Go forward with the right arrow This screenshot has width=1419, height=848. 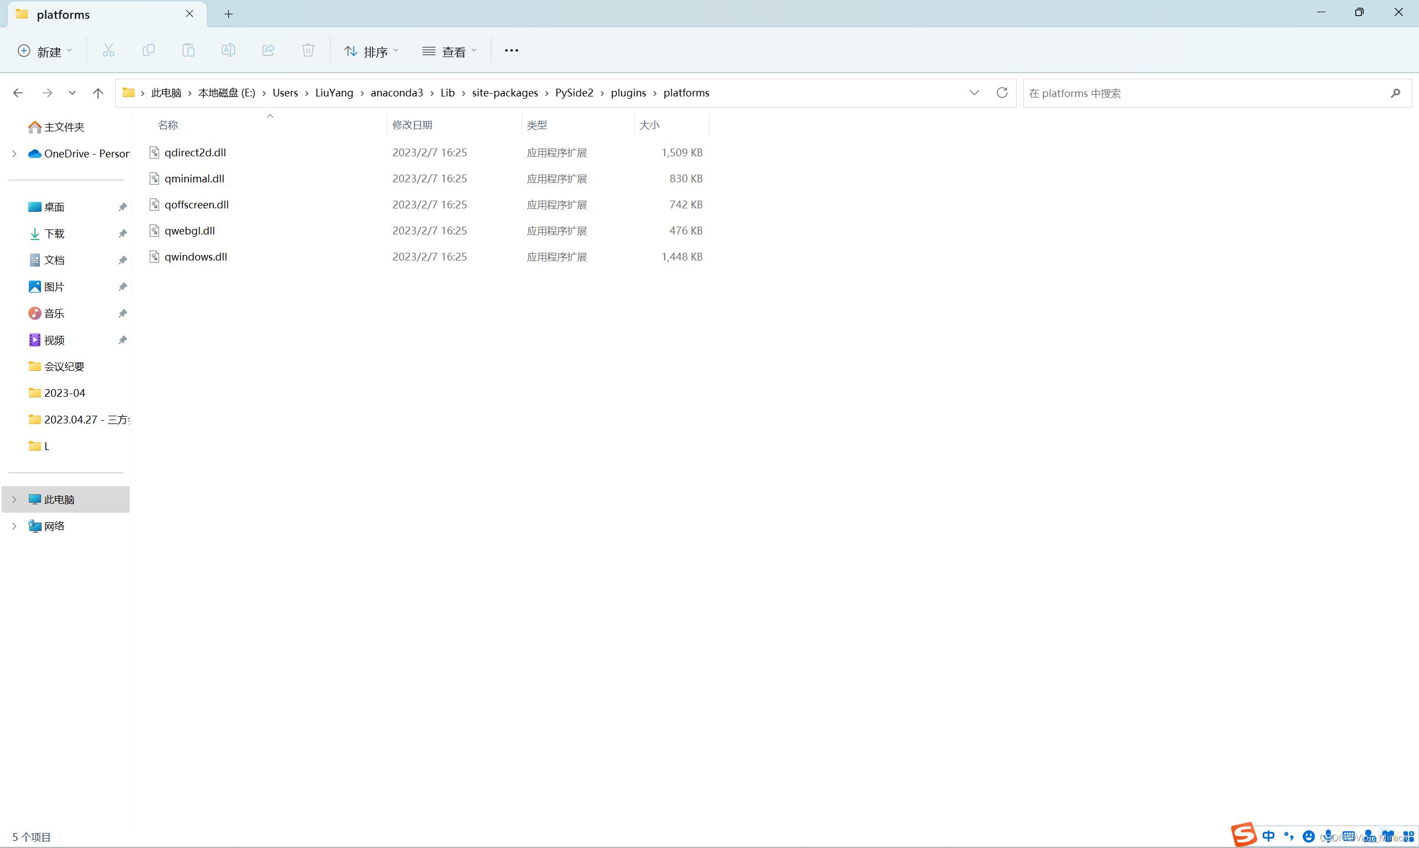pyautogui.click(x=48, y=93)
